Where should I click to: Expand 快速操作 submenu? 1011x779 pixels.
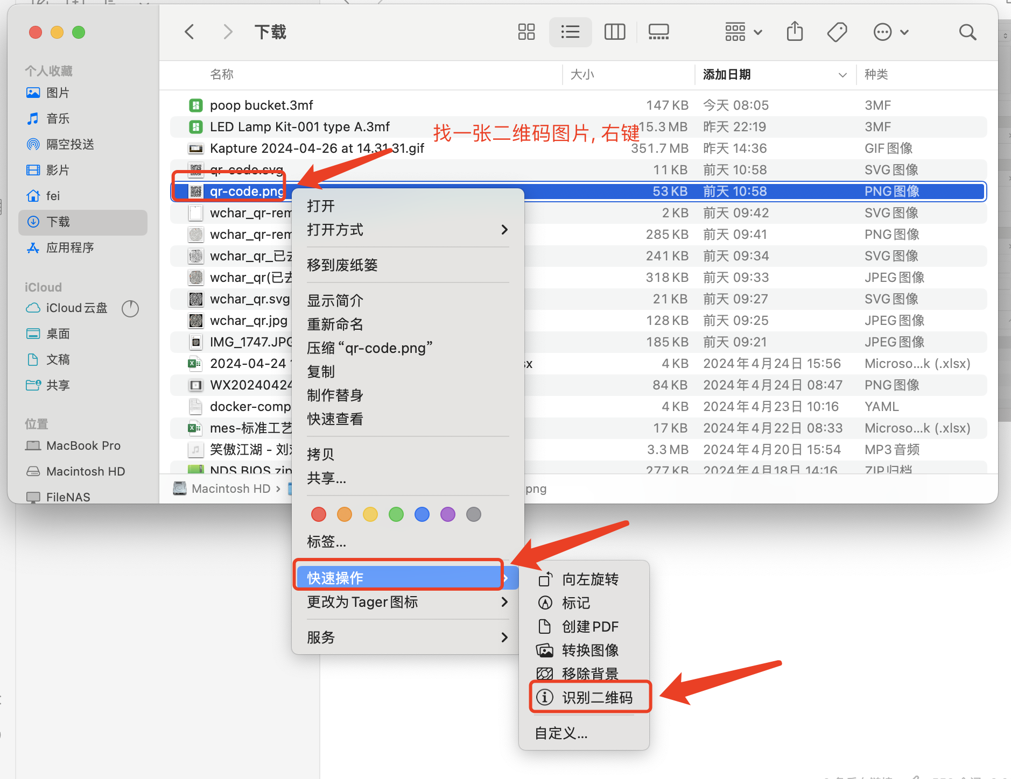coord(408,578)
